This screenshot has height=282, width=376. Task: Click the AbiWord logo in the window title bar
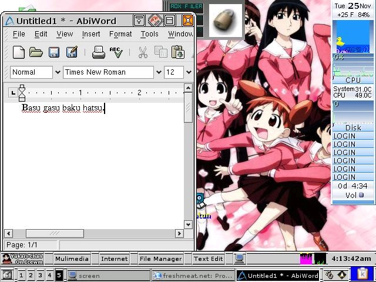click(9, 21)
